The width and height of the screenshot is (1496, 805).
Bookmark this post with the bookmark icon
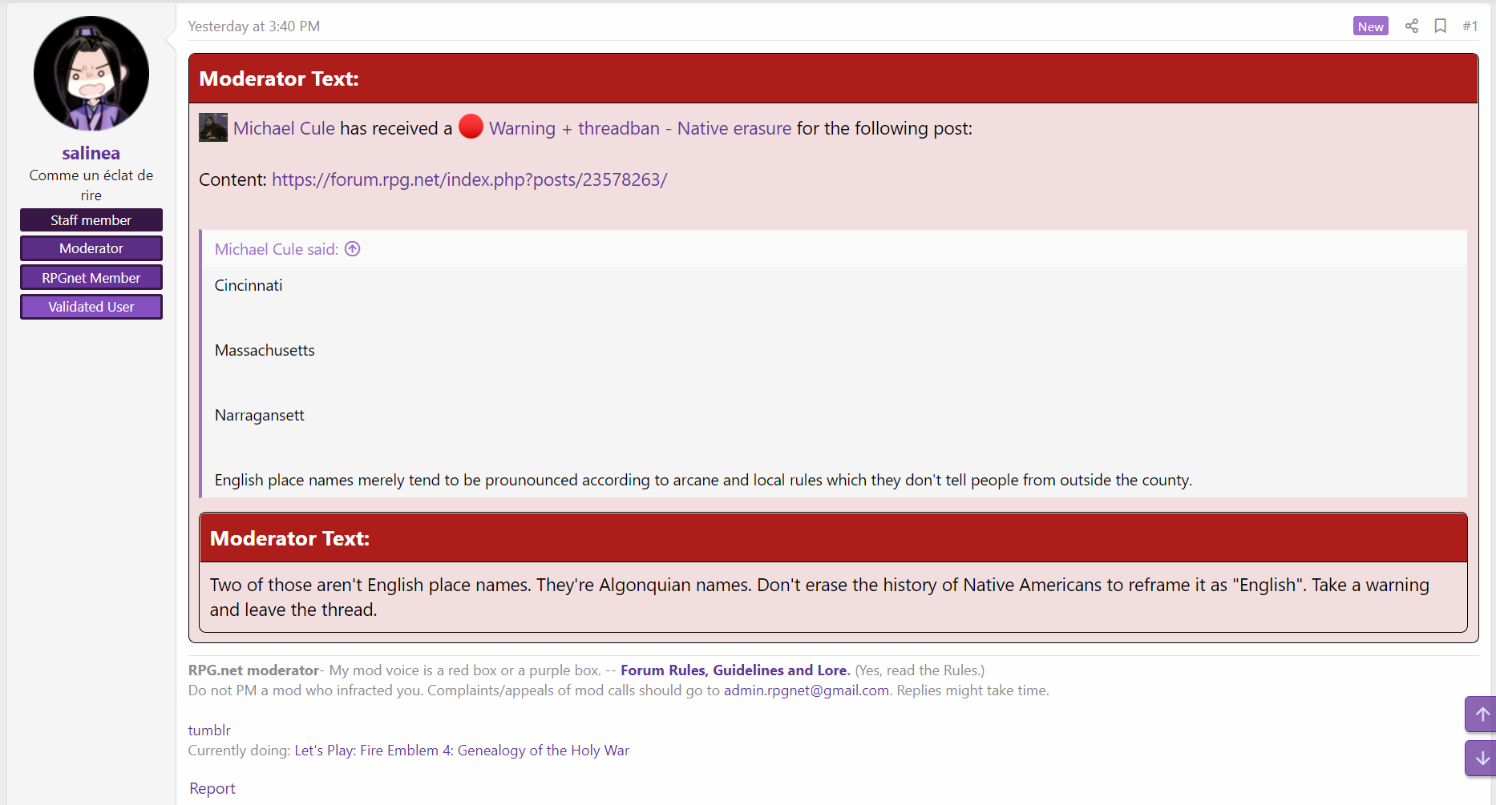click(x=1441, y=26)
